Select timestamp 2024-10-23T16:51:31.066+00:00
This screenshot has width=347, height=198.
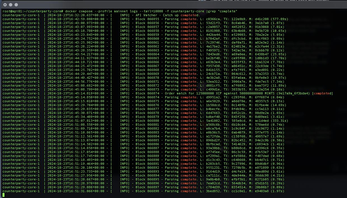76,191
